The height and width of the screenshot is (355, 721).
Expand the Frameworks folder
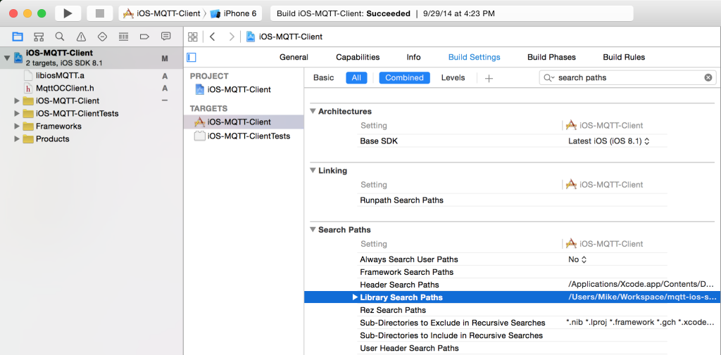[x=18, y=127]
